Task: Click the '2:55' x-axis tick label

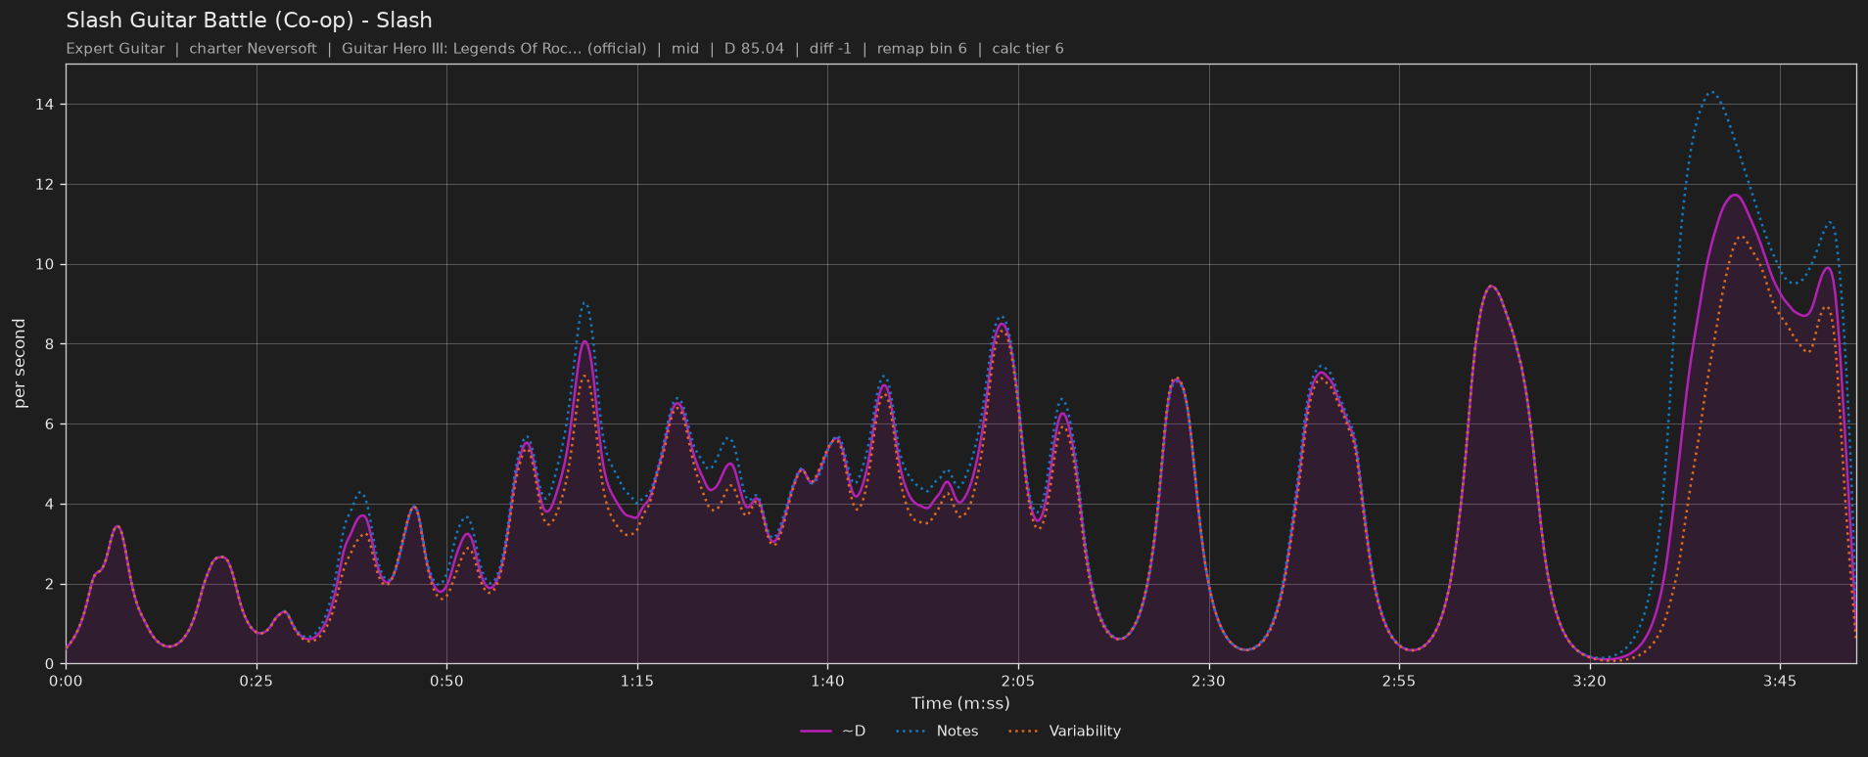Action: pos(1399,681)
